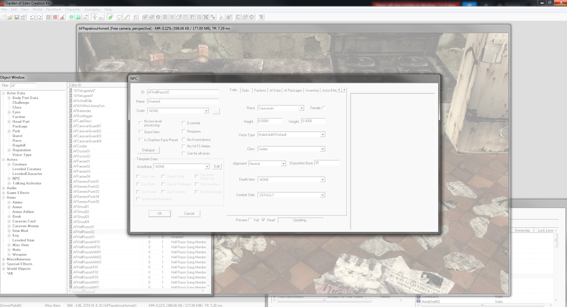Image resolution: width=567 pixels, height=307 pixels.
Task: Click the T box toolbar icon
Action: (144, 17)
